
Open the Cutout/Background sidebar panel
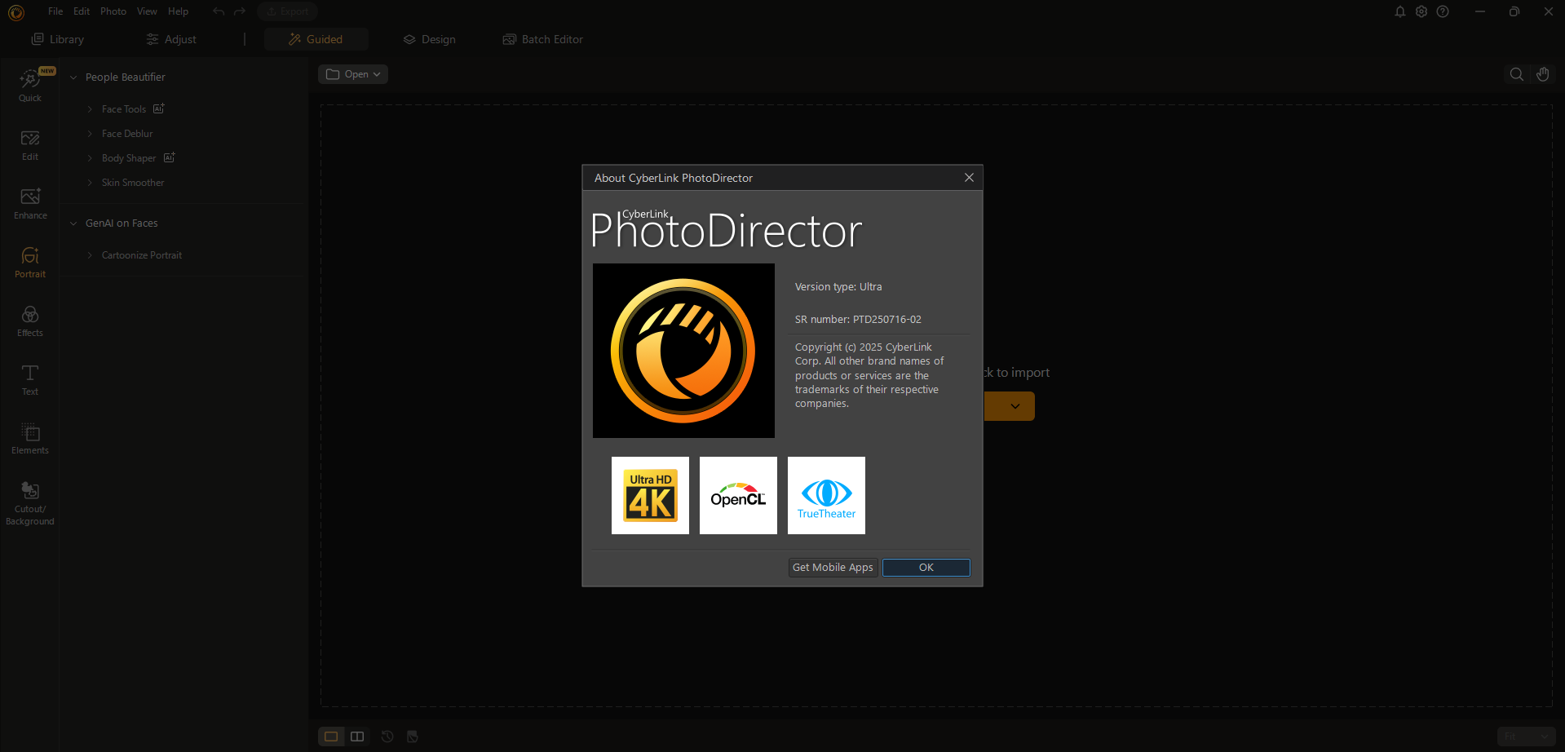pos(30,503)
